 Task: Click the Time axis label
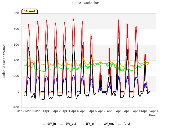(152, 115)
